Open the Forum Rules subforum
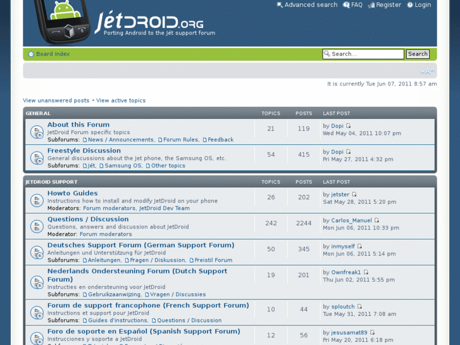The image size is (460, 345). pyautogui.click(x=181, y=140)
